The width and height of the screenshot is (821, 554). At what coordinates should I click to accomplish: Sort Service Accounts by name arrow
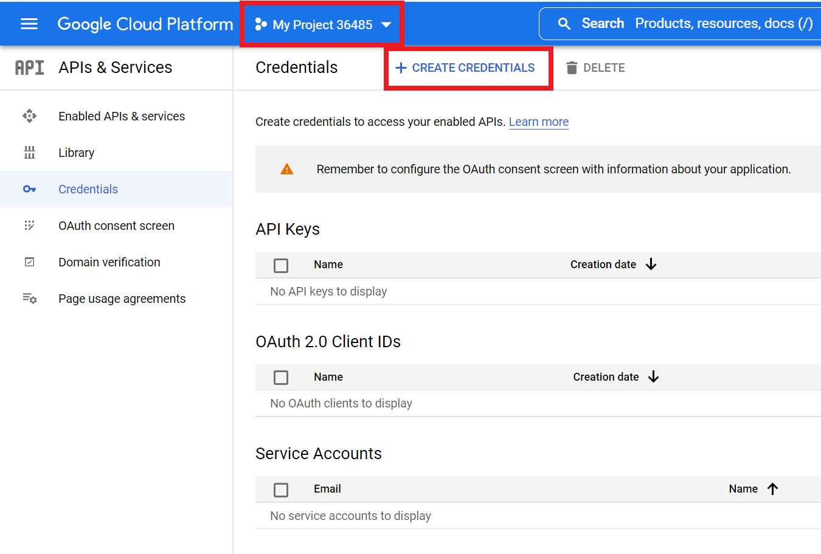click(773, 489)
